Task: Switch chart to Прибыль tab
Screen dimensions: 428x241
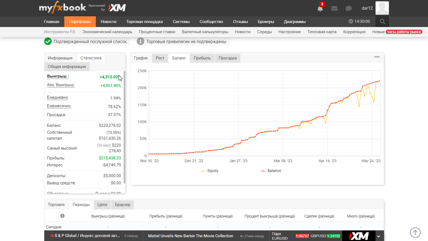Action: [202, 58]
